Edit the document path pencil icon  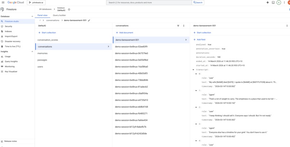(89, 21)
